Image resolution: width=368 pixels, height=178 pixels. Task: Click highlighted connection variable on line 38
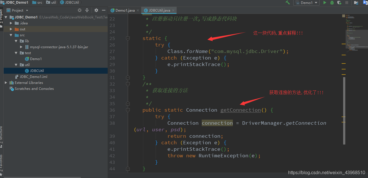(x=217, y=123)
